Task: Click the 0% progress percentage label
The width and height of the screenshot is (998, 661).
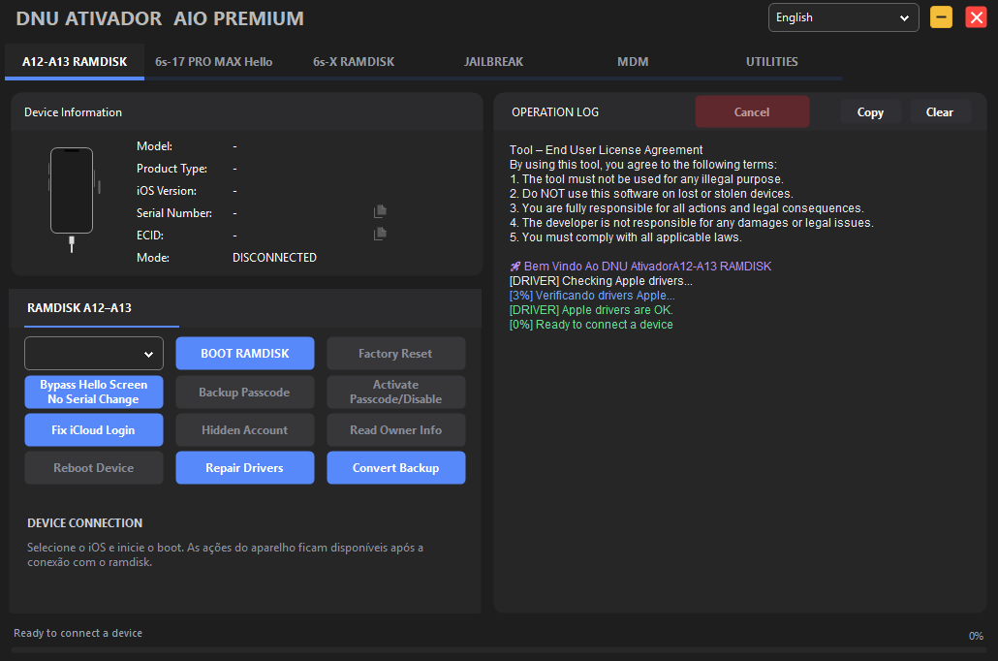Action: (976, 636)
